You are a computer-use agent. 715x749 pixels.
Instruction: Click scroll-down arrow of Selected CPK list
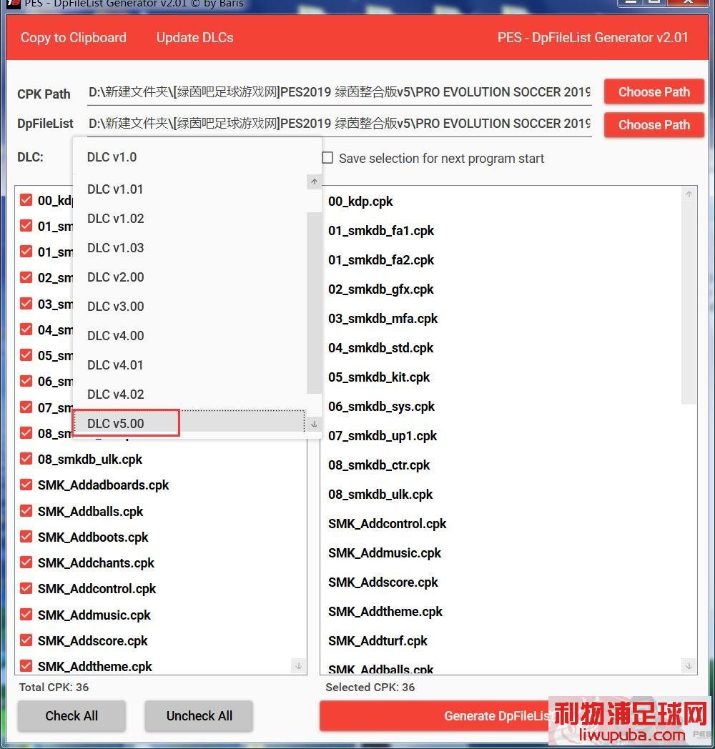[x=689, y=666]
